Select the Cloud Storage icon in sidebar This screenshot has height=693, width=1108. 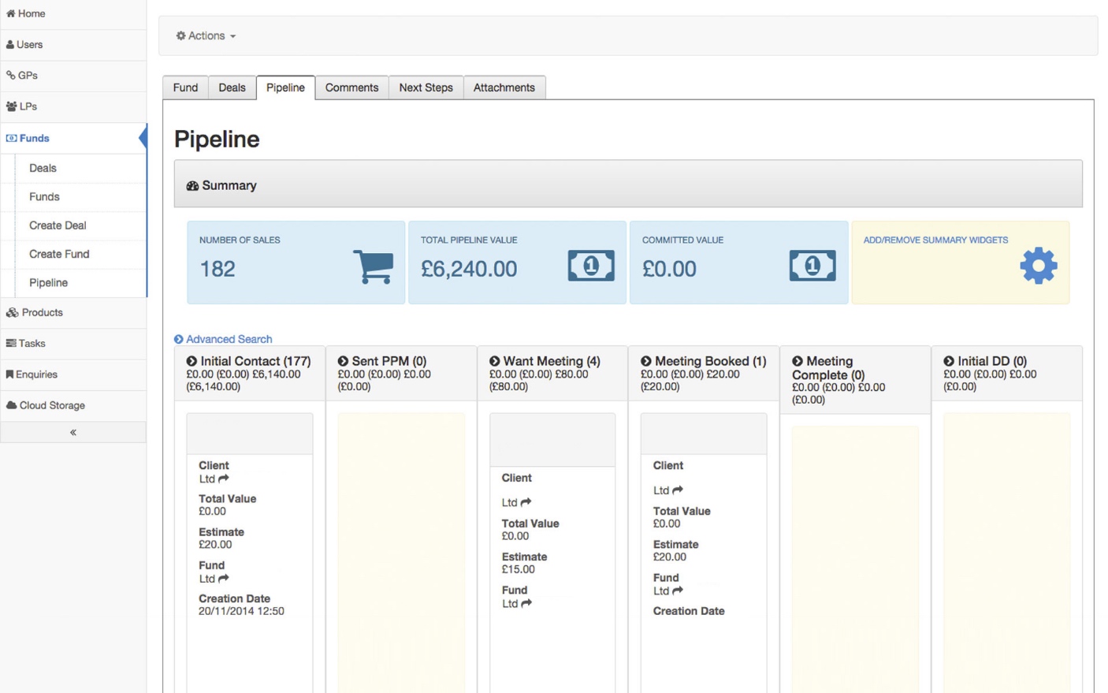click(x=11, y=405)
